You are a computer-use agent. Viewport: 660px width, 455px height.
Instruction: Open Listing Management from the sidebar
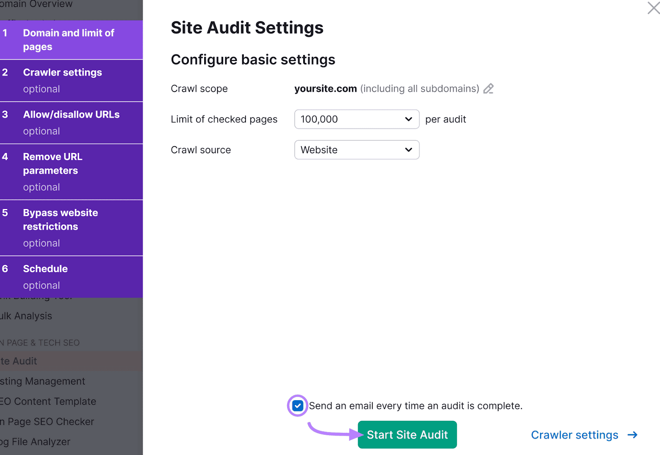tap(42, 381)
